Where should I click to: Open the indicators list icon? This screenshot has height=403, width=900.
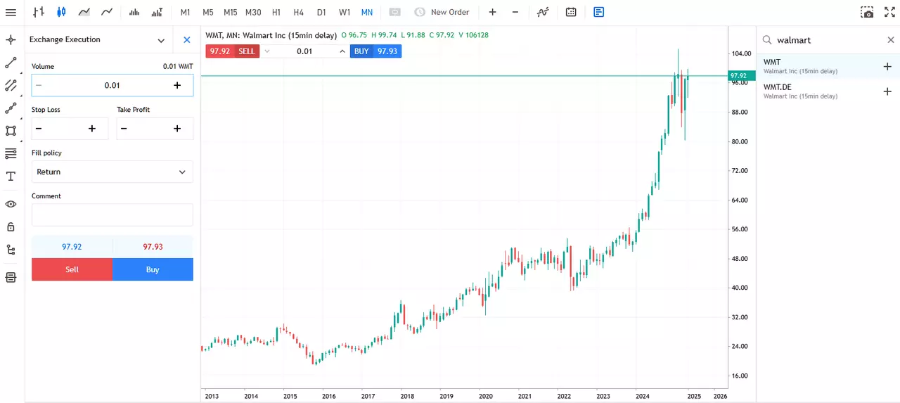[x=543, y=12]
